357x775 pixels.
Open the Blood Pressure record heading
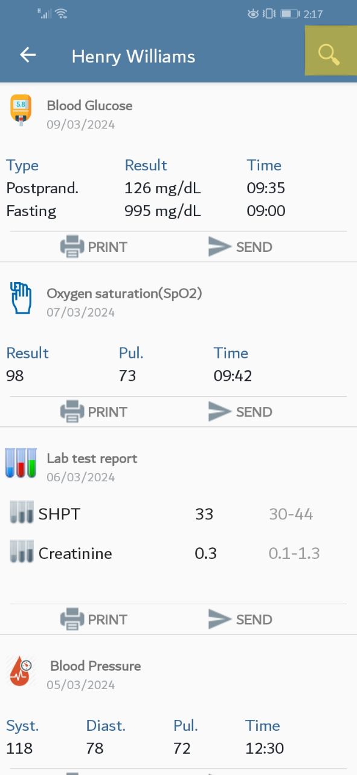click(x=95, y=666)
